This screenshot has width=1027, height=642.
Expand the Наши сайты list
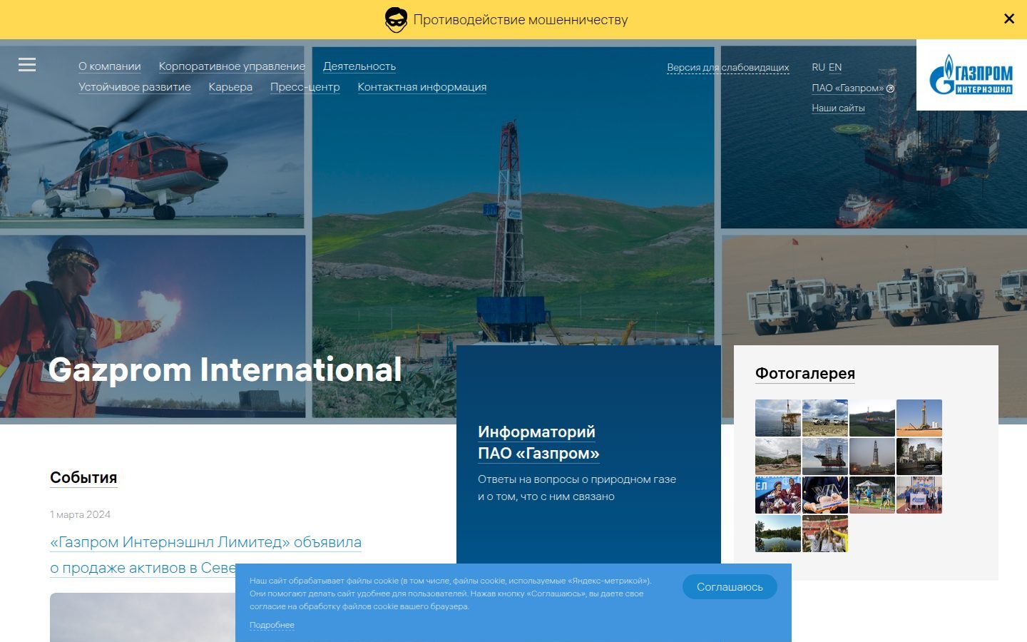tap(838, 108)
